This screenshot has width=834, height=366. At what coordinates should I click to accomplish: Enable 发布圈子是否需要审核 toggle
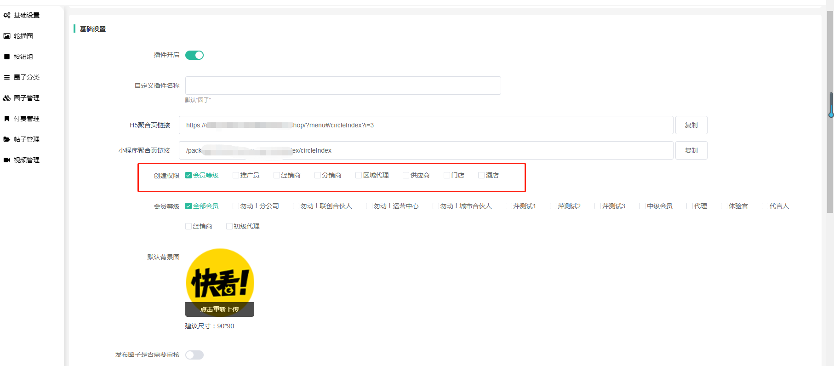click(x=194, y=355)
